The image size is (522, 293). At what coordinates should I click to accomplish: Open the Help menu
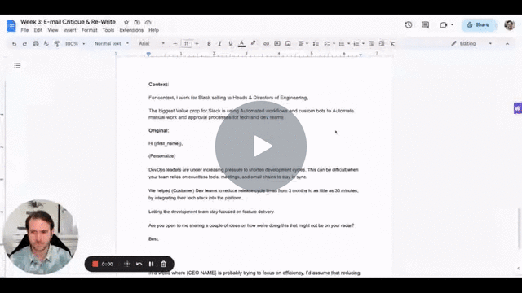(x=153, y=30)
